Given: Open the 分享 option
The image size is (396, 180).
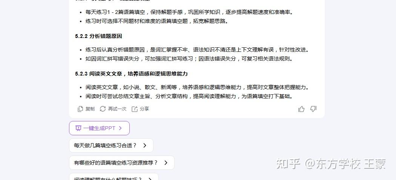Looking at the screenshot, I should [x=144, y=109].
